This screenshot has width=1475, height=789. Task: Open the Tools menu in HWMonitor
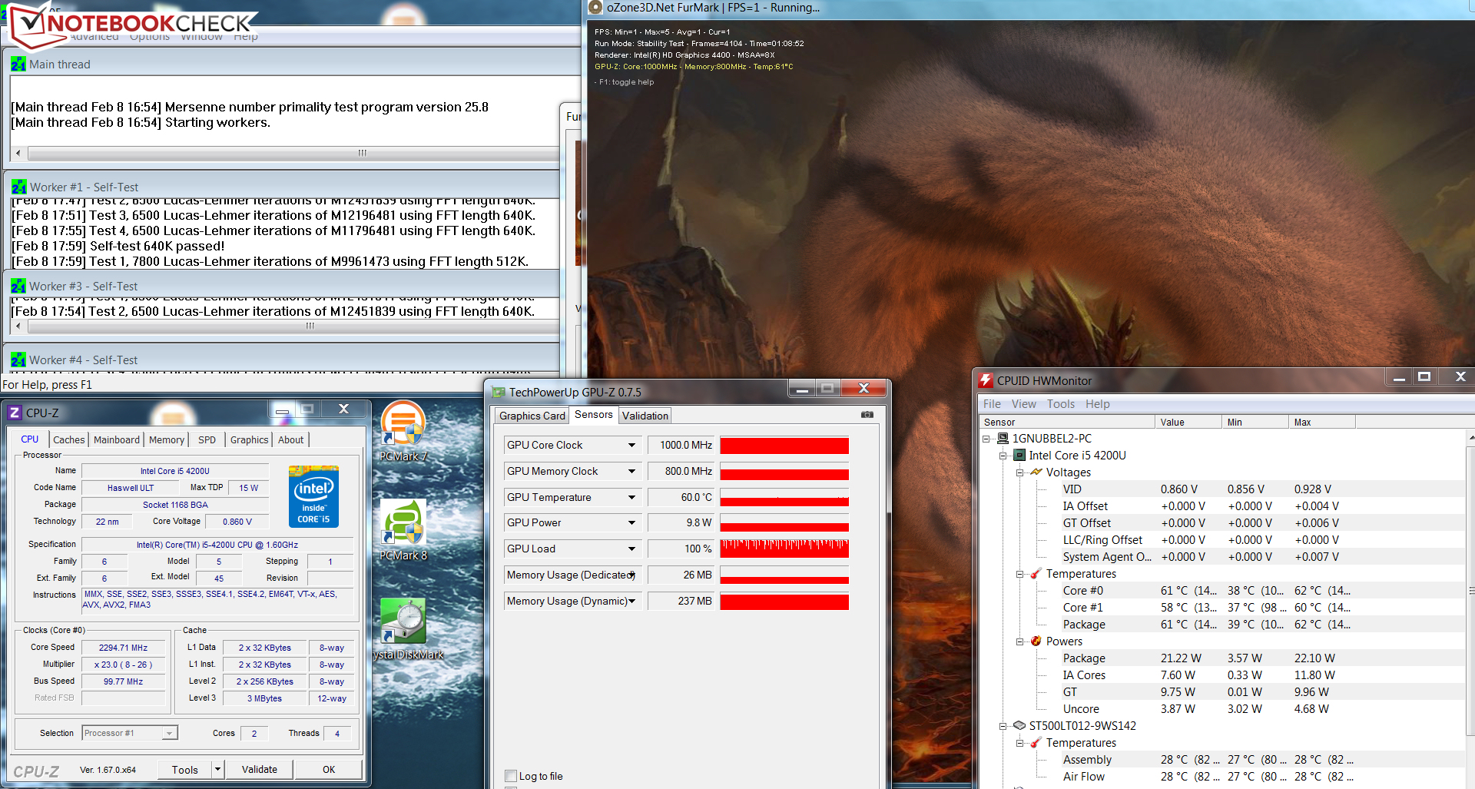click(x=1060, y=404)
